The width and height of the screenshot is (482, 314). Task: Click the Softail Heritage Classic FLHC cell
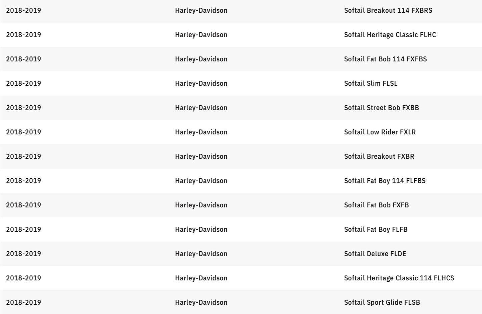(x=390, y=35)
